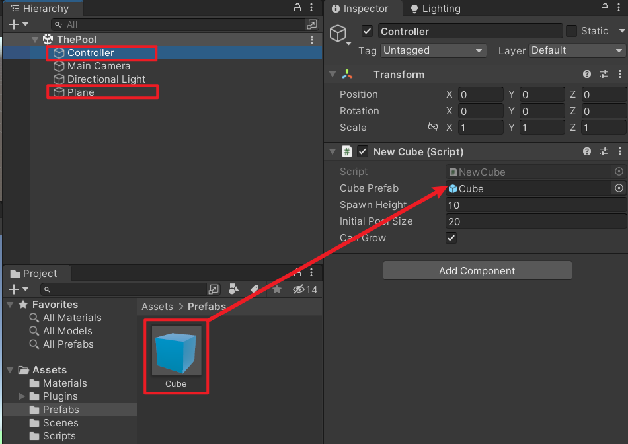This screenshot has height=444, width=628.
Task: Lock the Hierarchy panel
Action: 297,7
